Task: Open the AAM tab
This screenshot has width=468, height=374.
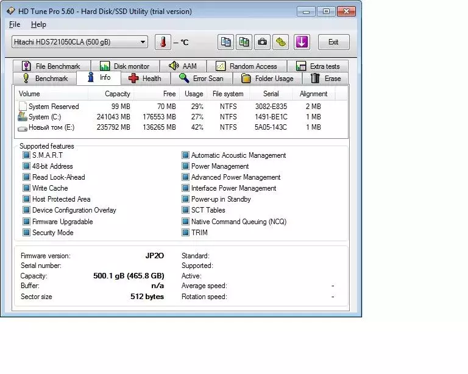Action: pos(183,66)
